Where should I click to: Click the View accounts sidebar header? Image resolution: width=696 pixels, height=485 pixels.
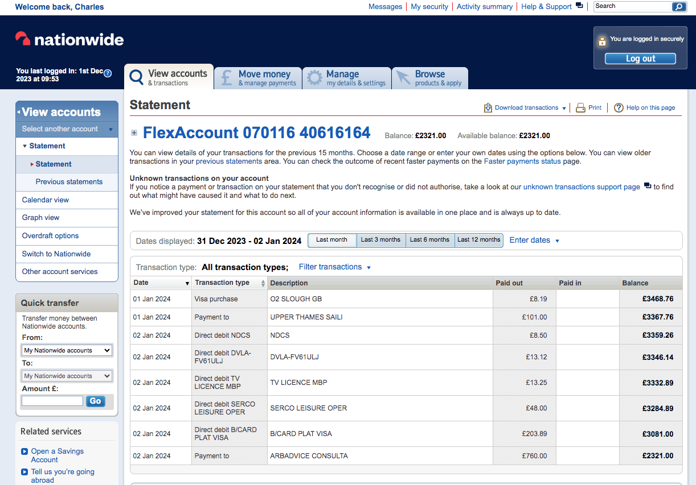(67, 111)
